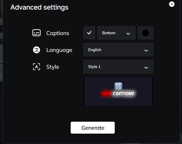
Task: Click the language translate icon
Action: pyautogui.click(x=37, y=50)
